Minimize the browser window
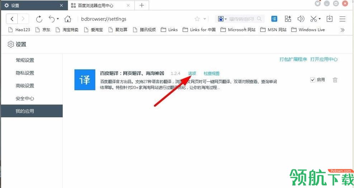The width and height of the screenshot is (354, 188). pos(327,3)
